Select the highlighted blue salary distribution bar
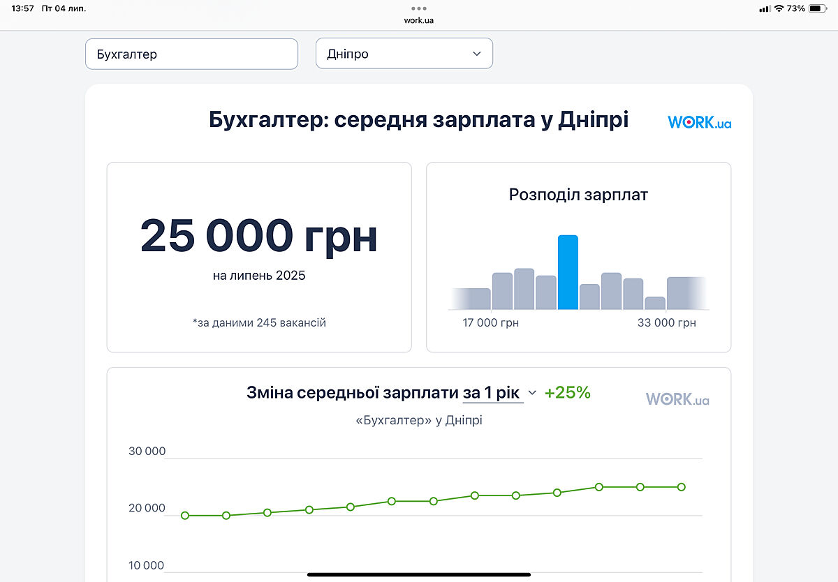 coord(568,272)
